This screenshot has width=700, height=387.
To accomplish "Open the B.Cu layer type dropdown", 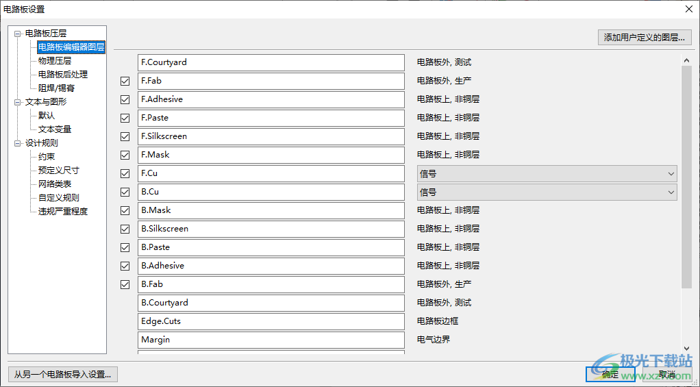I will coord(547,192).
